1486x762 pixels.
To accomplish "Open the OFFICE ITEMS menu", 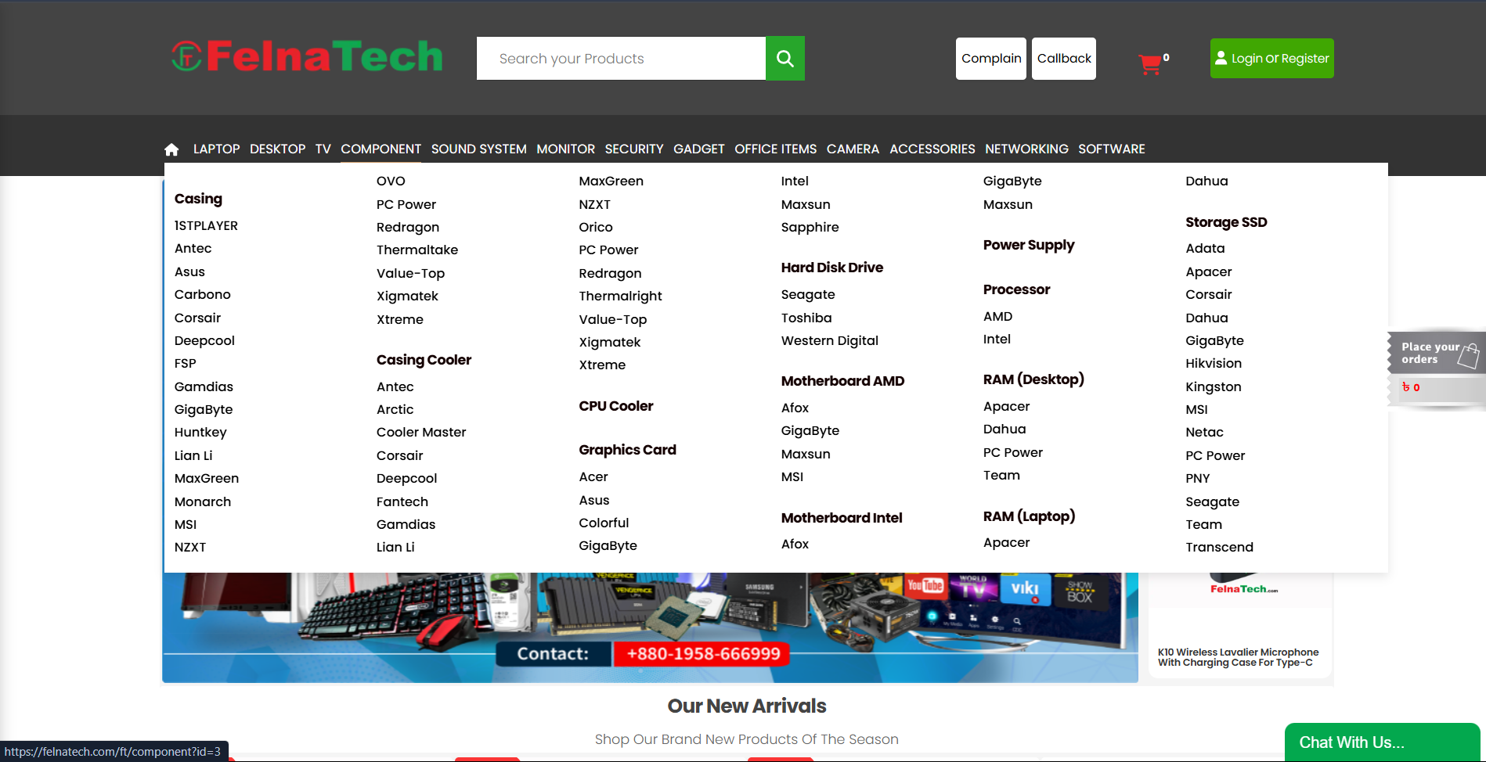I will click(x=776, y=149).
